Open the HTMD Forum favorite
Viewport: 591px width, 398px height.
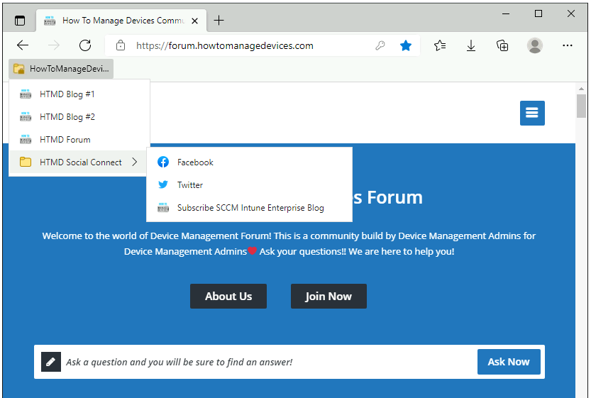click(x=79, y=140)
